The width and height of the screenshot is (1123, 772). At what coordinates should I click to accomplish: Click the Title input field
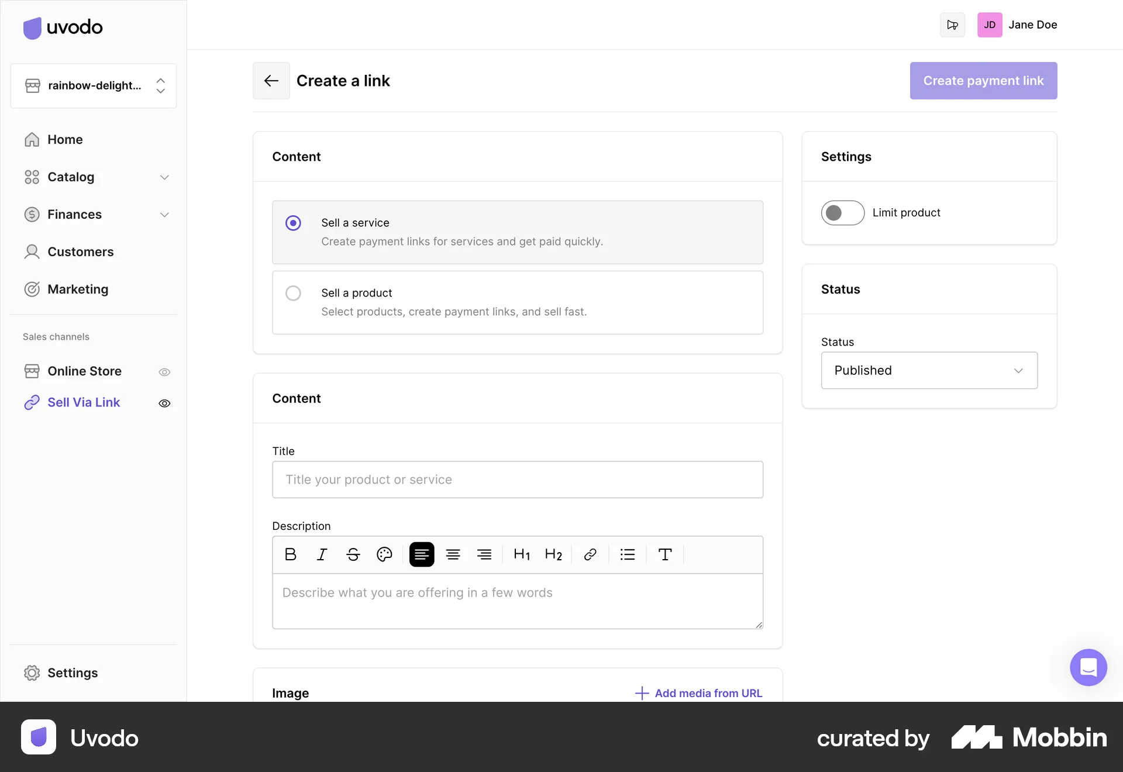tap(517, 480)
